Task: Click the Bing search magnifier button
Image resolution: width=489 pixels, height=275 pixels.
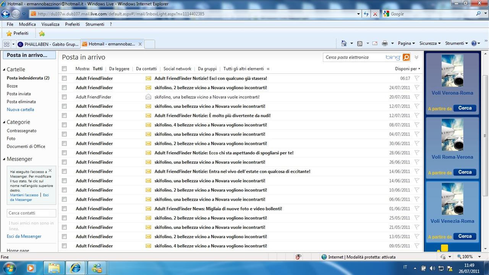Action: click(x=406, y=57)
